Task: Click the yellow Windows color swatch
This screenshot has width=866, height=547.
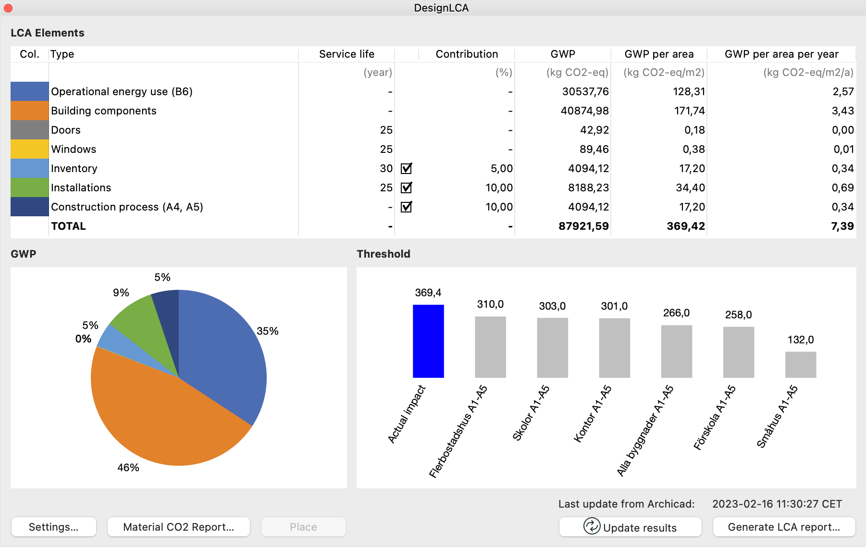Action: tap(30, 149)
